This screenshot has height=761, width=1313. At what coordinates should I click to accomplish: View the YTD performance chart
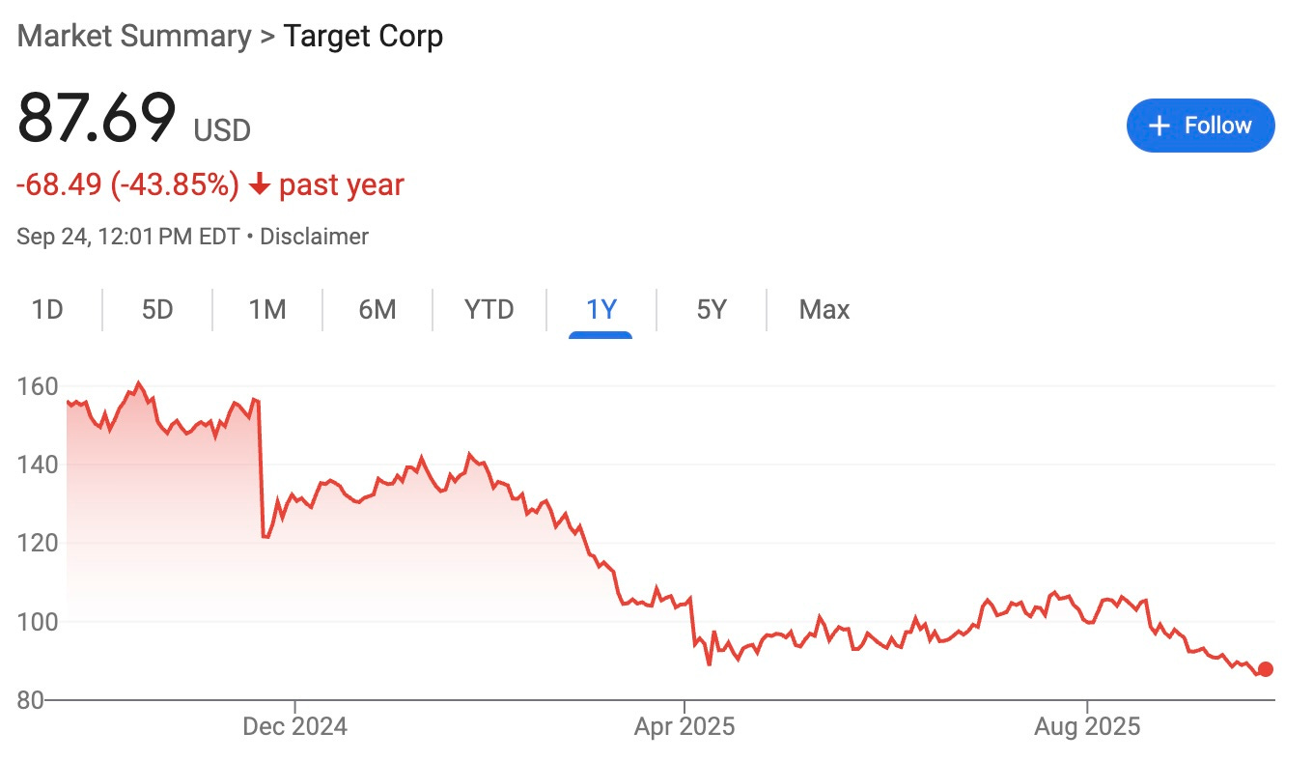click(489, 309)
